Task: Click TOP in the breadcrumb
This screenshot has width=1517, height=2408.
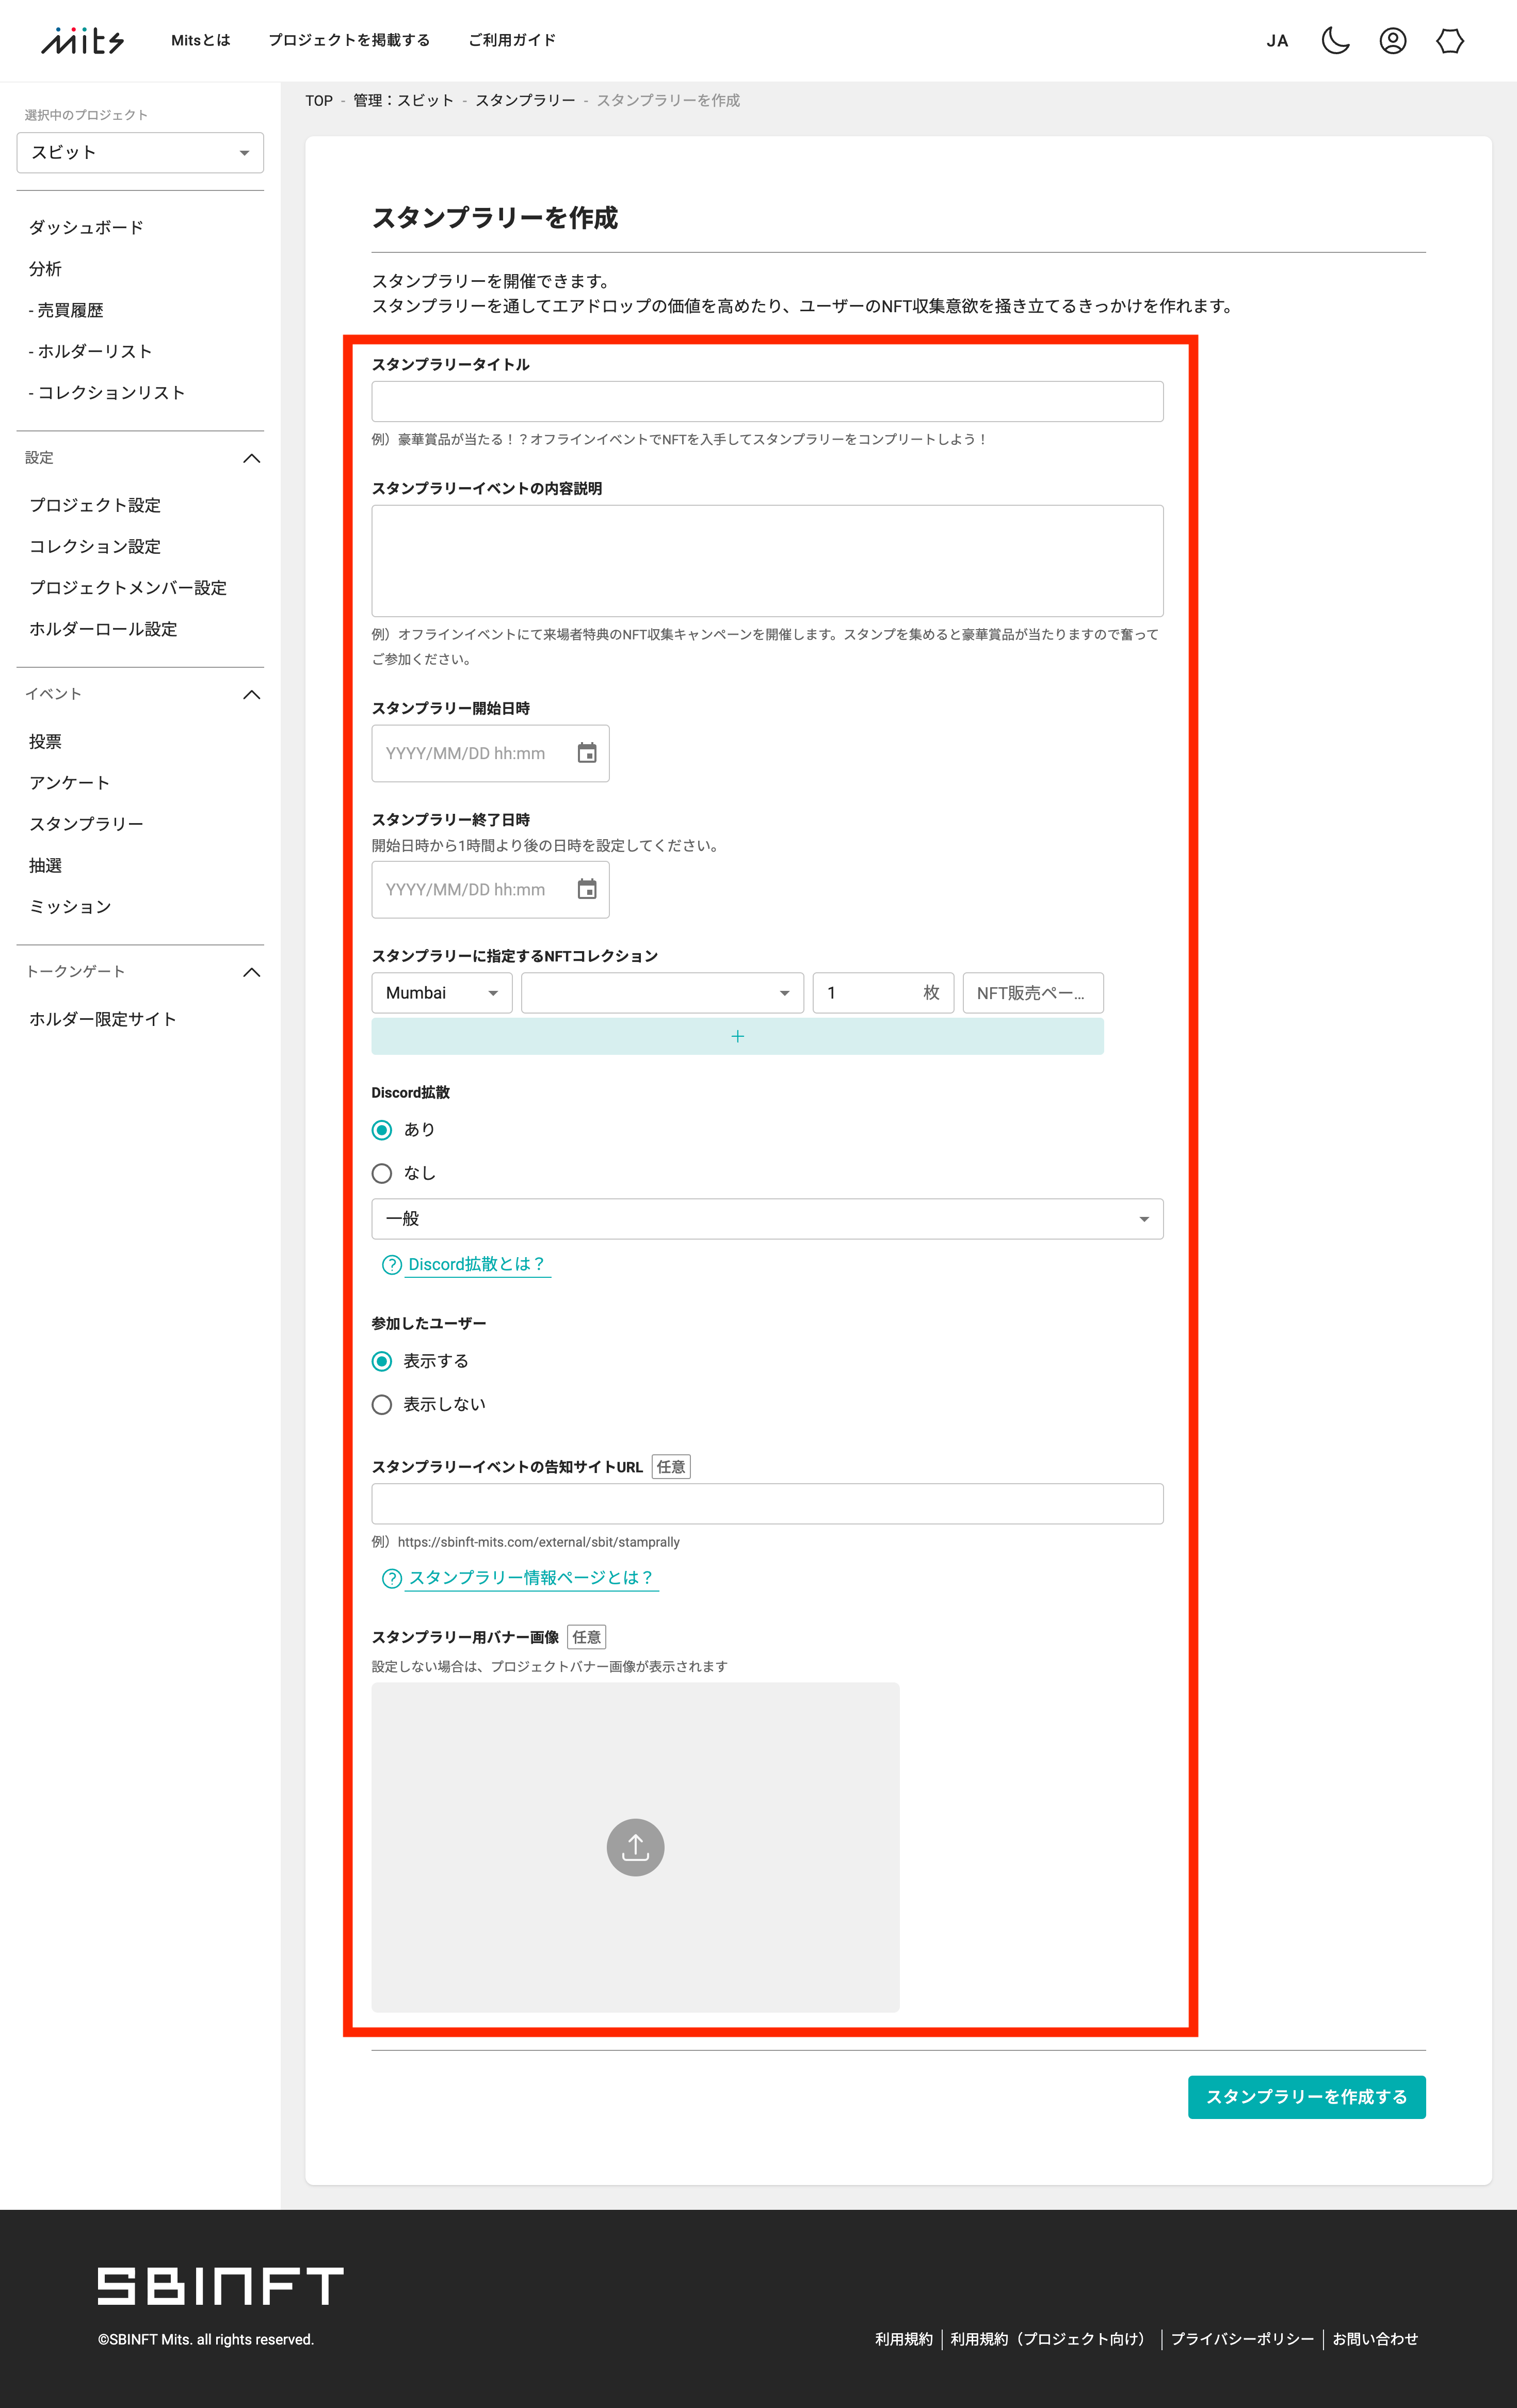Action: pyautogui.click(x=319, y=101)
